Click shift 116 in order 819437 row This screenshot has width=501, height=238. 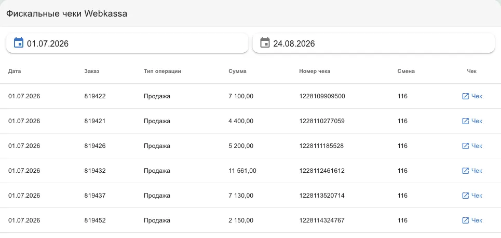click(402, 196)
